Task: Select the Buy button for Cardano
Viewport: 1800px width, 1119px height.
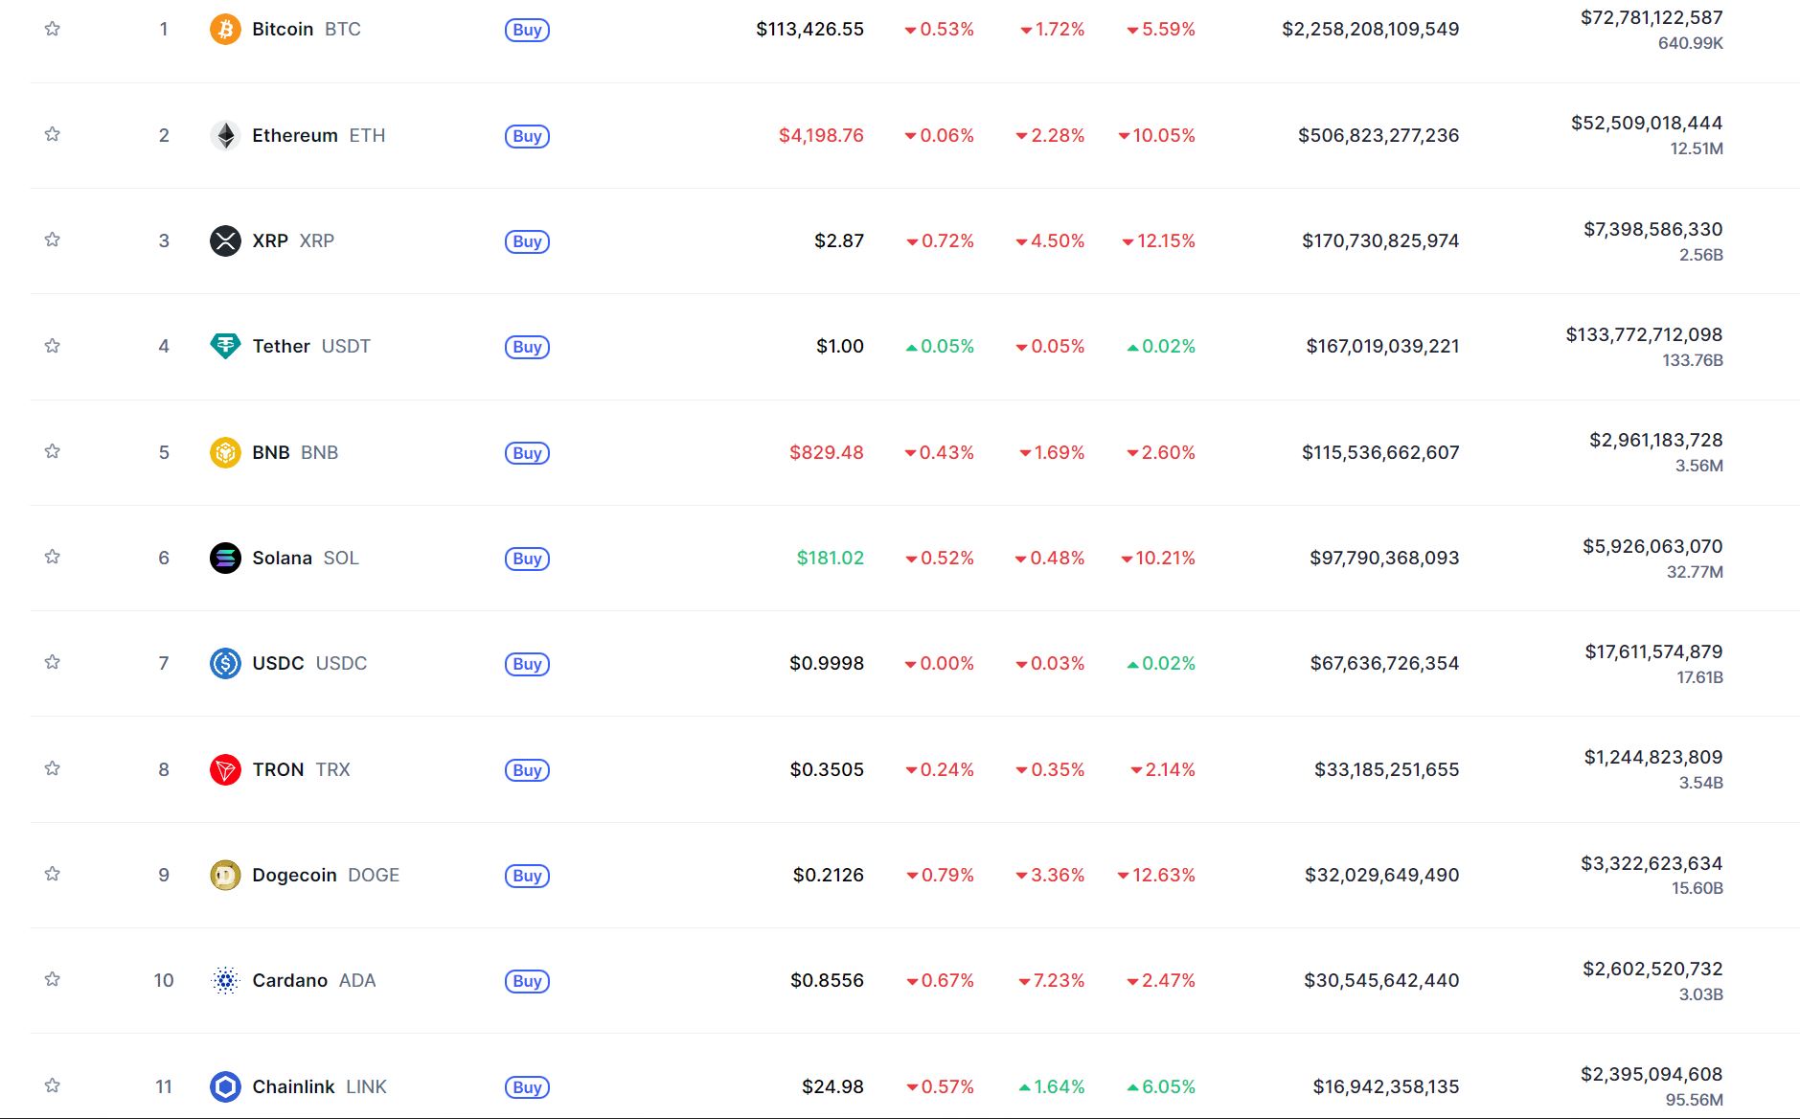Action: [x=527, y=981]
